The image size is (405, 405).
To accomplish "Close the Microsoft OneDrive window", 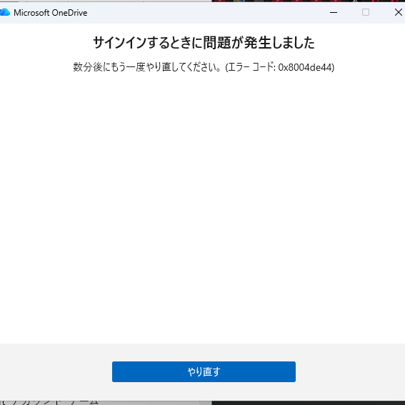I will click(398, 12).
